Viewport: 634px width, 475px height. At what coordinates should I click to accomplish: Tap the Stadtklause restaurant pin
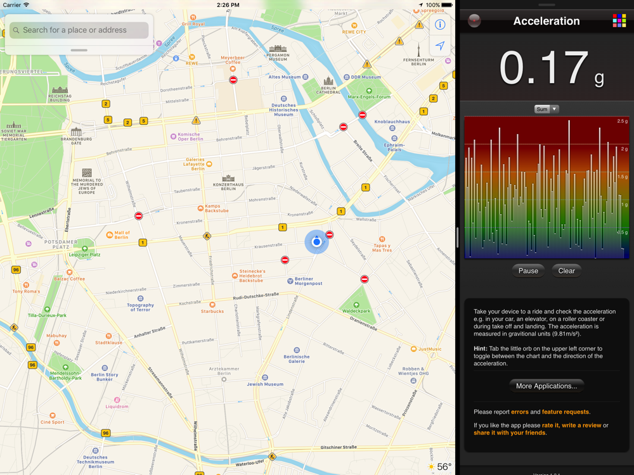pyautogui.click(x=109, y=336)
